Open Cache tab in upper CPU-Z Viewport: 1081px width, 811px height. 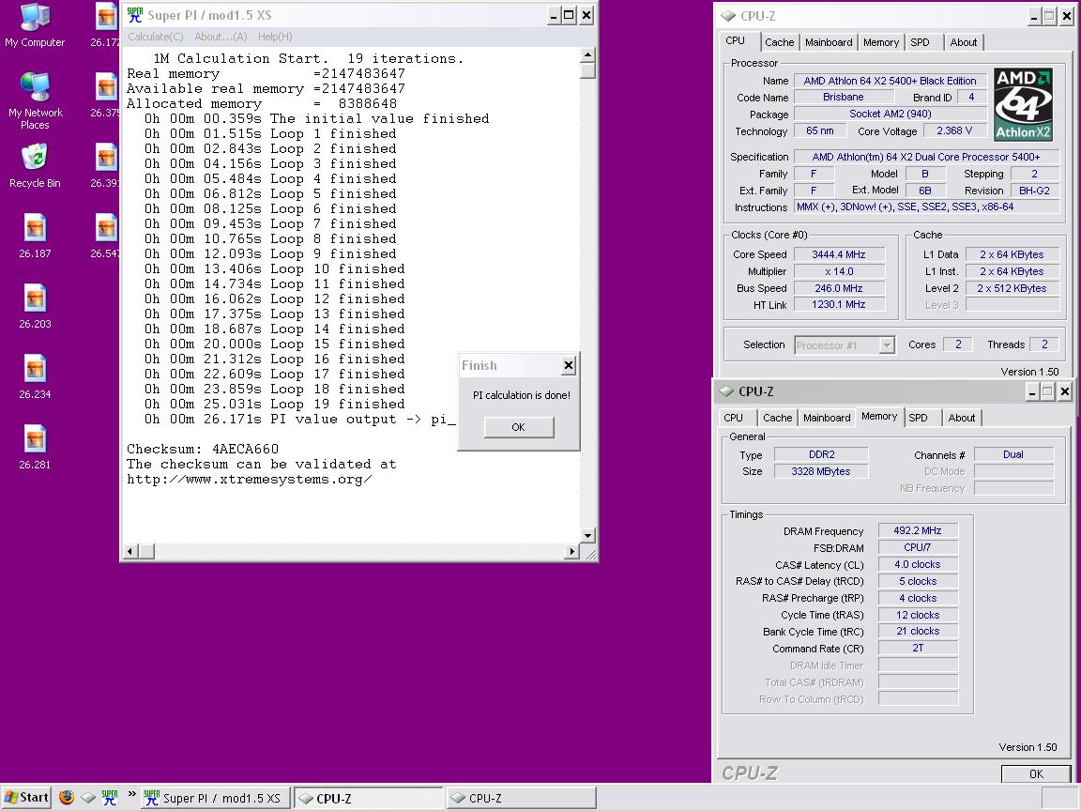[779, 42]
